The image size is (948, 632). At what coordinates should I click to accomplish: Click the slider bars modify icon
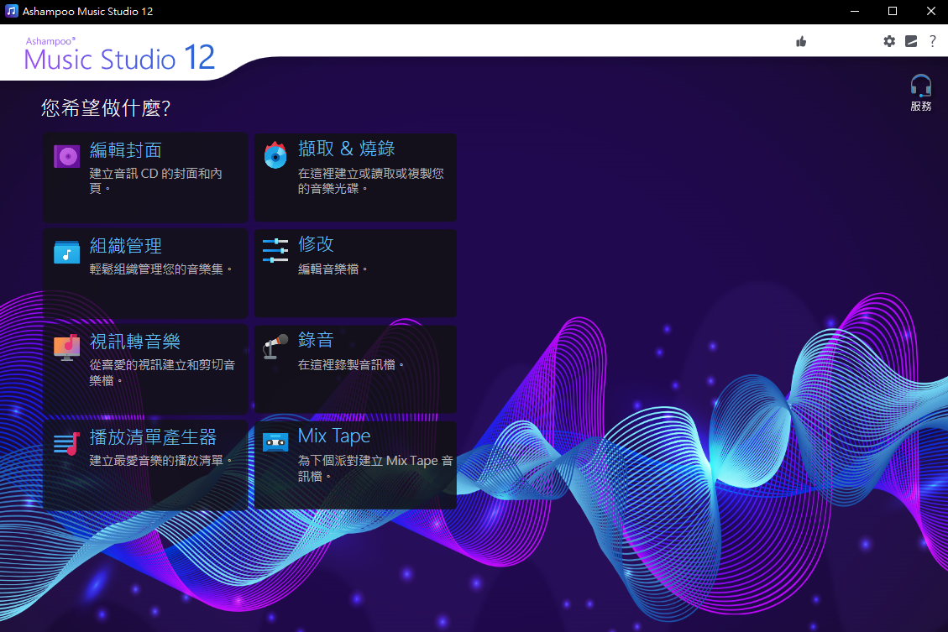(275, 250)
